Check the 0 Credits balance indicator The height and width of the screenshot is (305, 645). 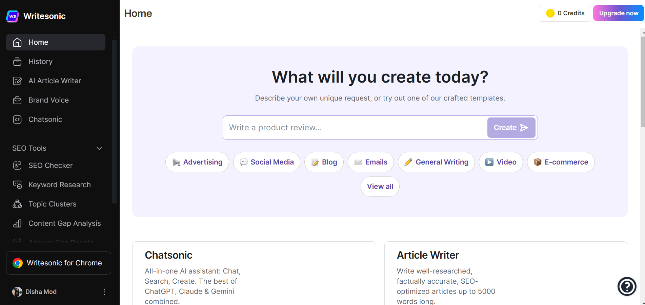pos(565,13)
